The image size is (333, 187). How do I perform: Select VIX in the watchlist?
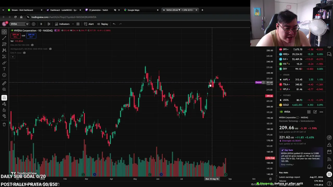pos(301,64)
